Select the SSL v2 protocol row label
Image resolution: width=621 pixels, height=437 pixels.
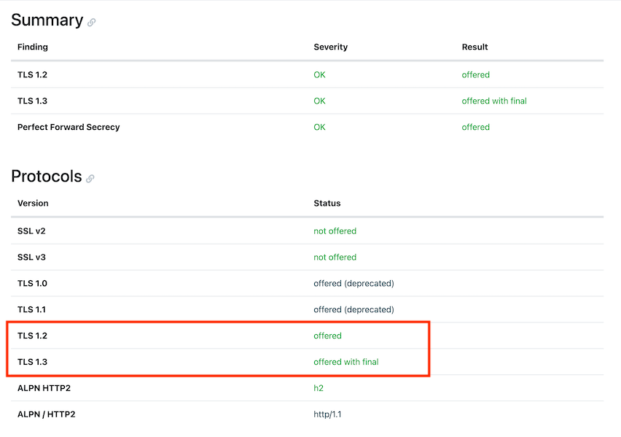coord(31,231)
